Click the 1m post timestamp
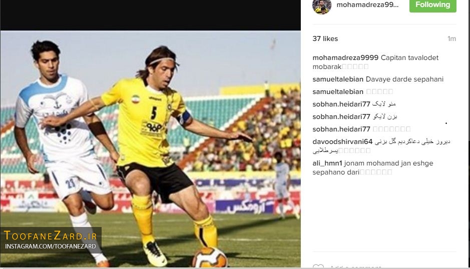The image size is (470, 269). tap(451, 38)
